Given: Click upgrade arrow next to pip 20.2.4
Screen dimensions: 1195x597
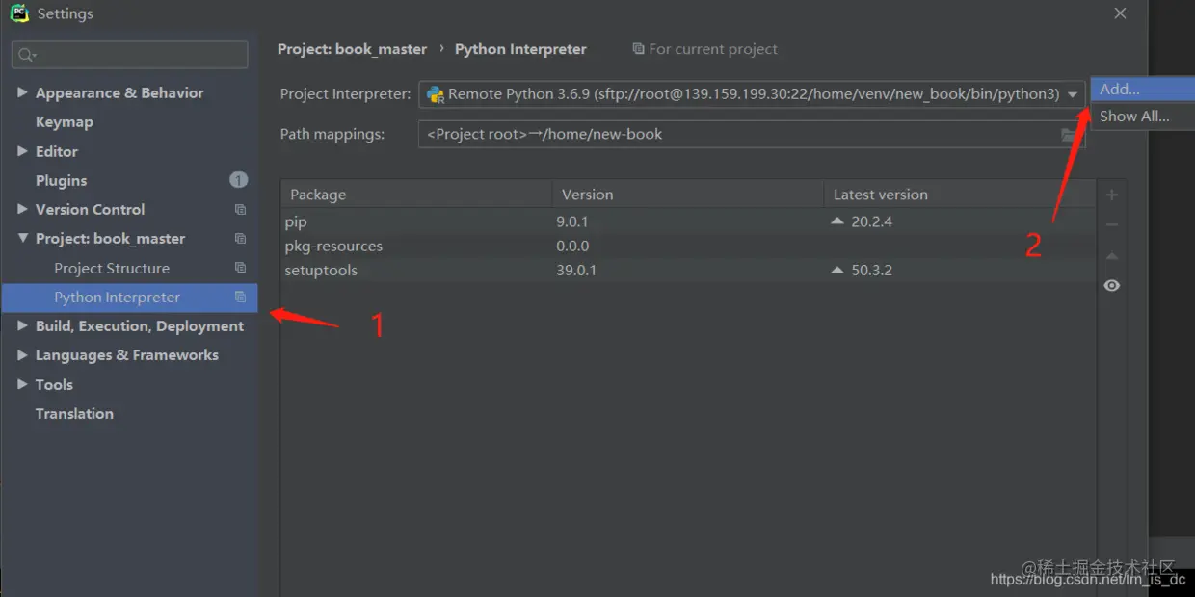Looking at the screenshot, I should (837, 221).
